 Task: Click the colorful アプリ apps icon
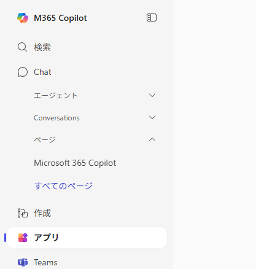click(x=23, y=238)
